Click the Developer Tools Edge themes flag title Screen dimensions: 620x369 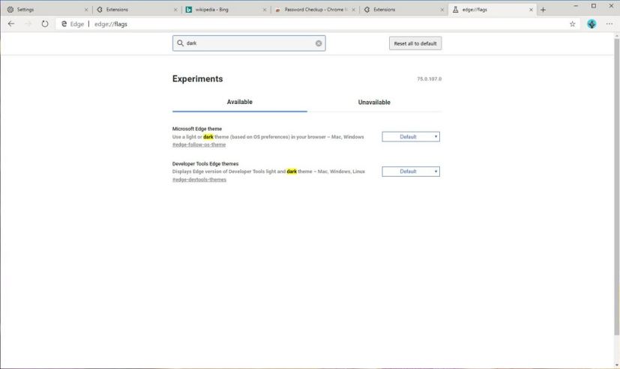(x=205, y=163)
